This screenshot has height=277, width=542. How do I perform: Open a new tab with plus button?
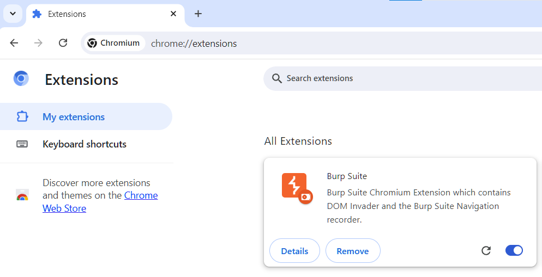coord(198,14)
